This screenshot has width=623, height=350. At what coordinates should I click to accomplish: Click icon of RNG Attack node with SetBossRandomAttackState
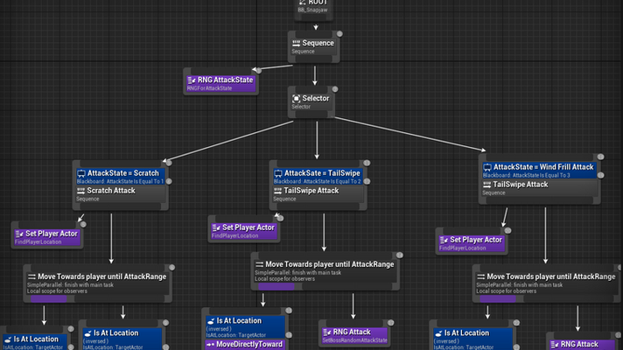(x=327, y=332)
